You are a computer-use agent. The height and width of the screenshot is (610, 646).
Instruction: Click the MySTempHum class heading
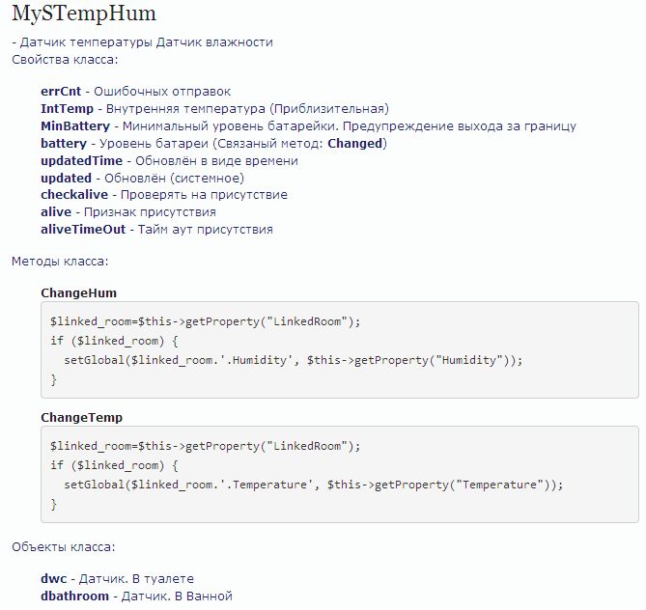pyautogui.click(x=83, y=14)
